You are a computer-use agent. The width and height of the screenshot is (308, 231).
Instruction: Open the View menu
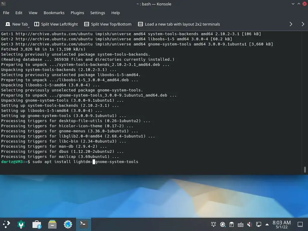pyautogui.click(x=33, y=13)
